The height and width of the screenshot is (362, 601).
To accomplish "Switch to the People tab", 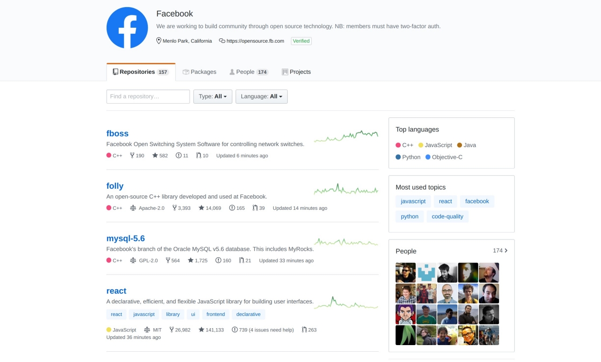I will click(249, 72).
